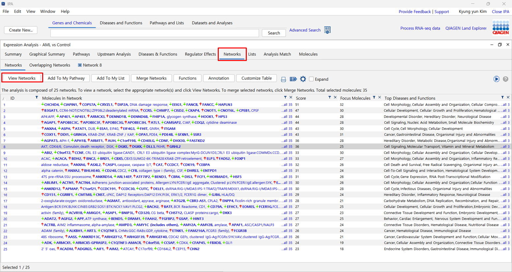Clear the Molecules in Network filter X
Screen dimensions: 512x272
click(291, 98)
